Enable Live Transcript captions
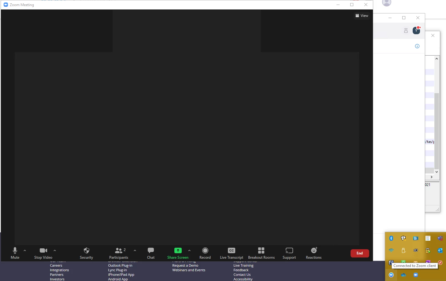The image size is (446, 281). (232, 253)
